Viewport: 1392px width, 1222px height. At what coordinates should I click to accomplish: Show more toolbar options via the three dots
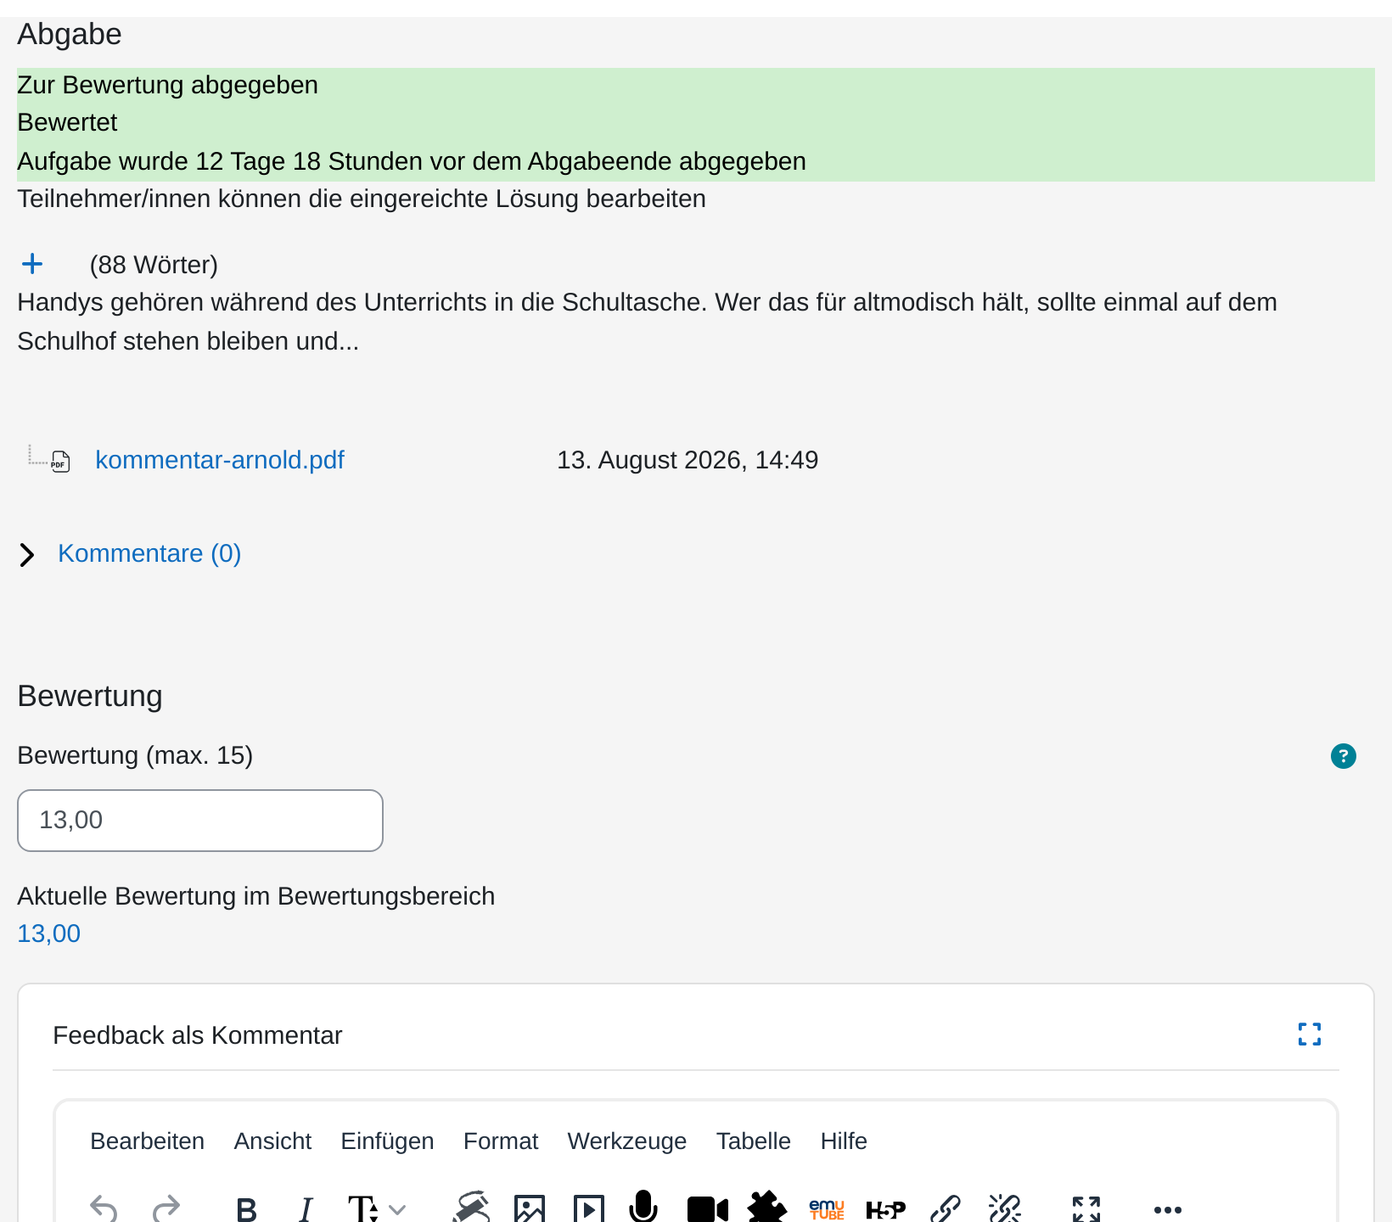1168,1209
